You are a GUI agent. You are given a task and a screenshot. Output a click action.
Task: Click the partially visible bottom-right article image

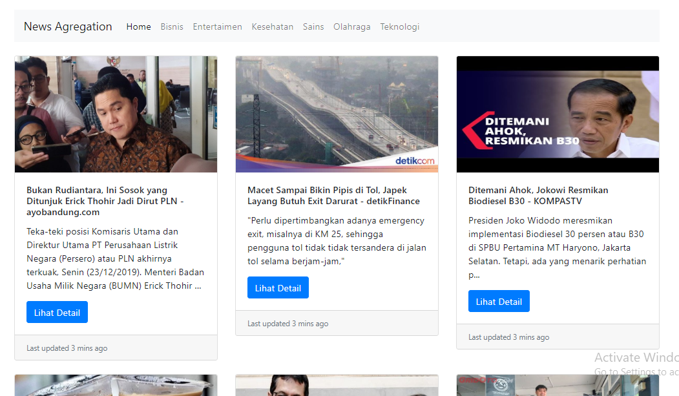[x=558, y=386]
